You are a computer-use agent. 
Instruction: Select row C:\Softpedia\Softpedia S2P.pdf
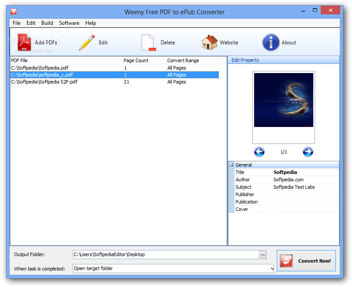tap(114, 82)
